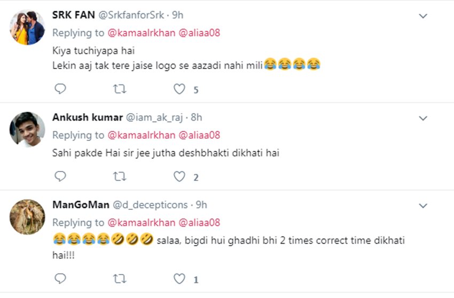View Ankush kumar's avatar
Viewport: 454px width, 298px height.
coord(27,129)
